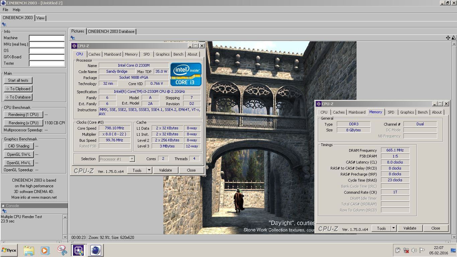Click the Start (Пуск) button
Screen dimensions: 457x257
tap(9, 250)
